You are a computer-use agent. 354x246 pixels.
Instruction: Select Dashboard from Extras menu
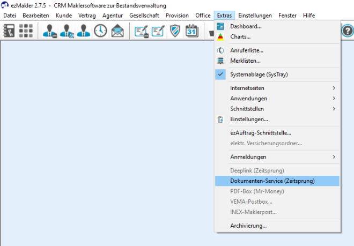246,26
